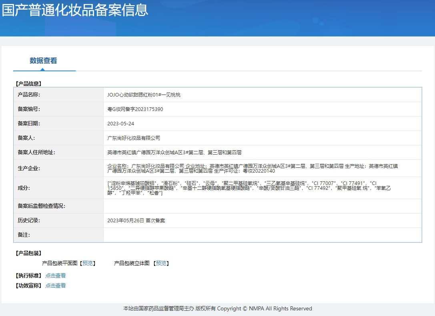435x316 pixels.
Task: Click the 备案人: row label
Action: 26,138
